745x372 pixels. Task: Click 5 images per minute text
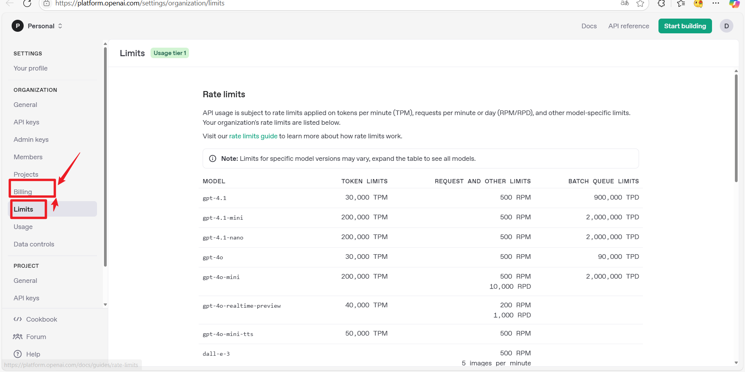tap(496, 363)
